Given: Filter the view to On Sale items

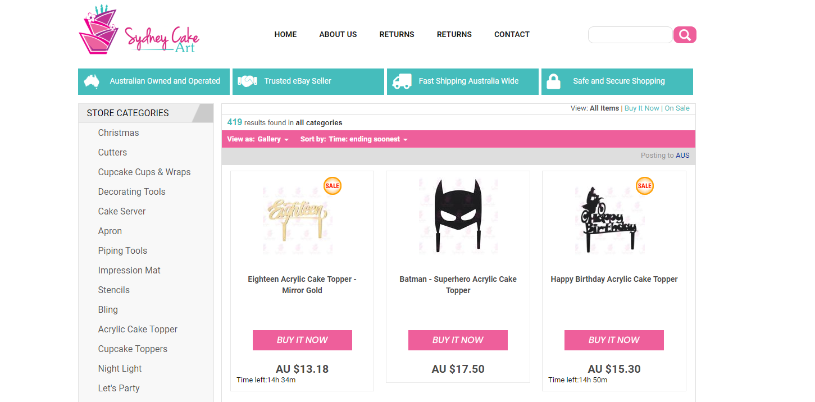Looking at the screenshot, I should pyautogui.click(x=677, y=108).
